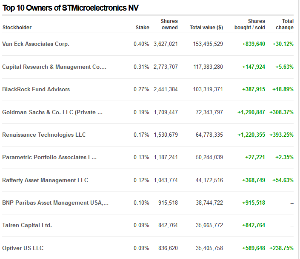The width and height of the screenshot is (300, 259).
Task: Select total change value +5.63%
Action: [285, 67]
